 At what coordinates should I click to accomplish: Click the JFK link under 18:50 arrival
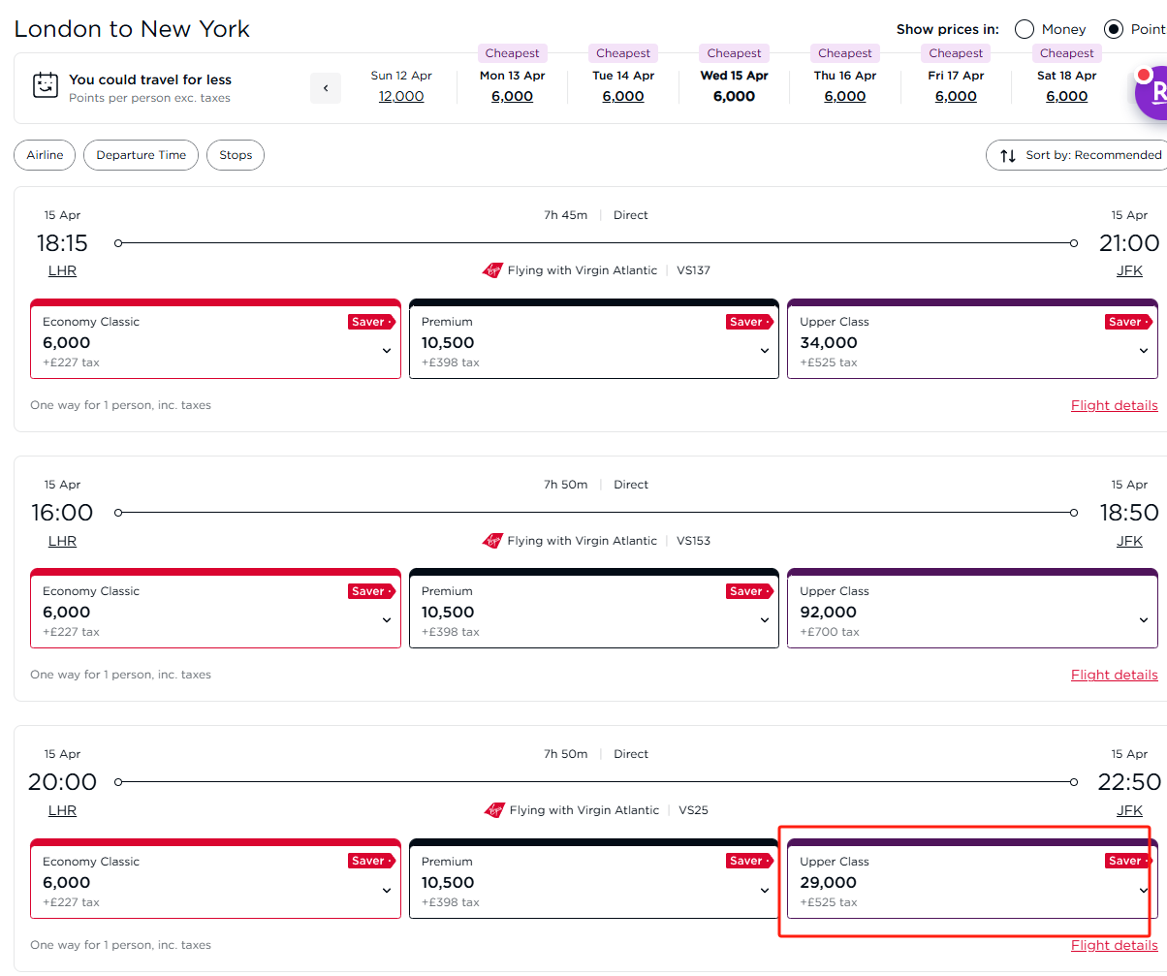pyautogui.click(x=1129, y=541)
